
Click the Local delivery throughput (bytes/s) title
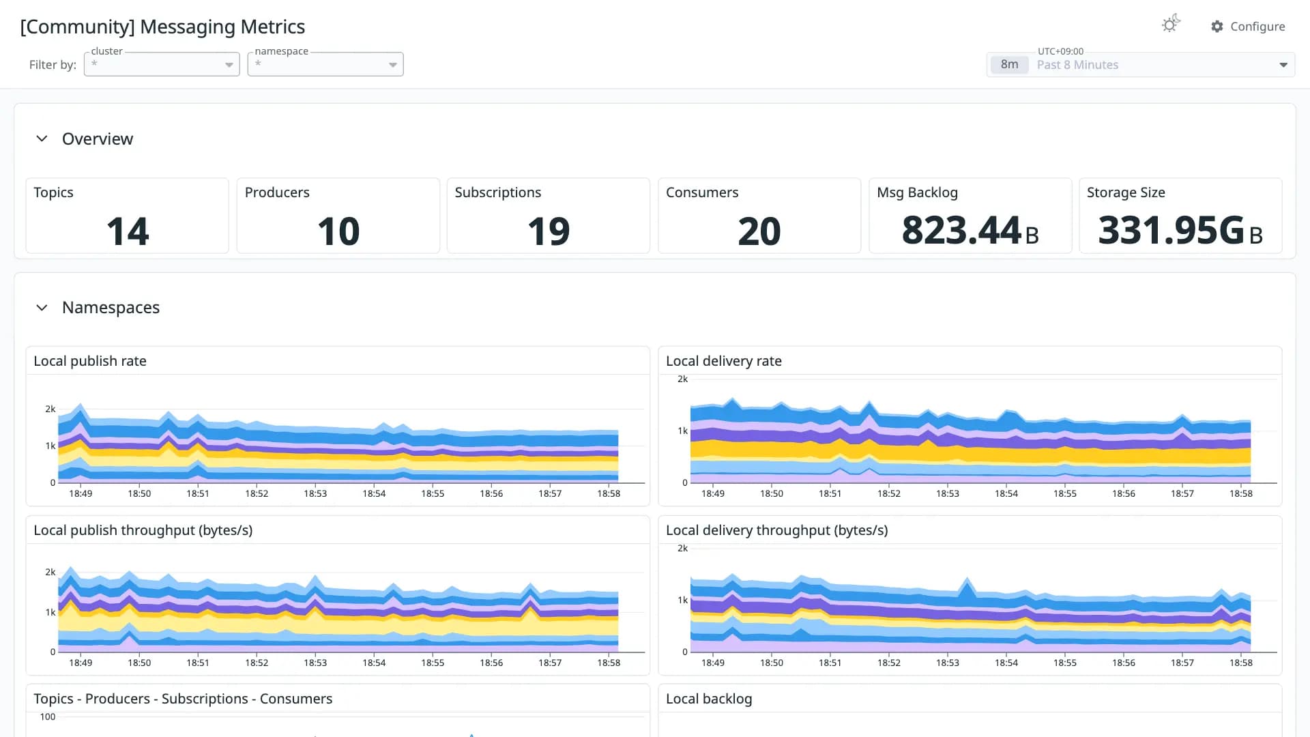tap(776, 530)
